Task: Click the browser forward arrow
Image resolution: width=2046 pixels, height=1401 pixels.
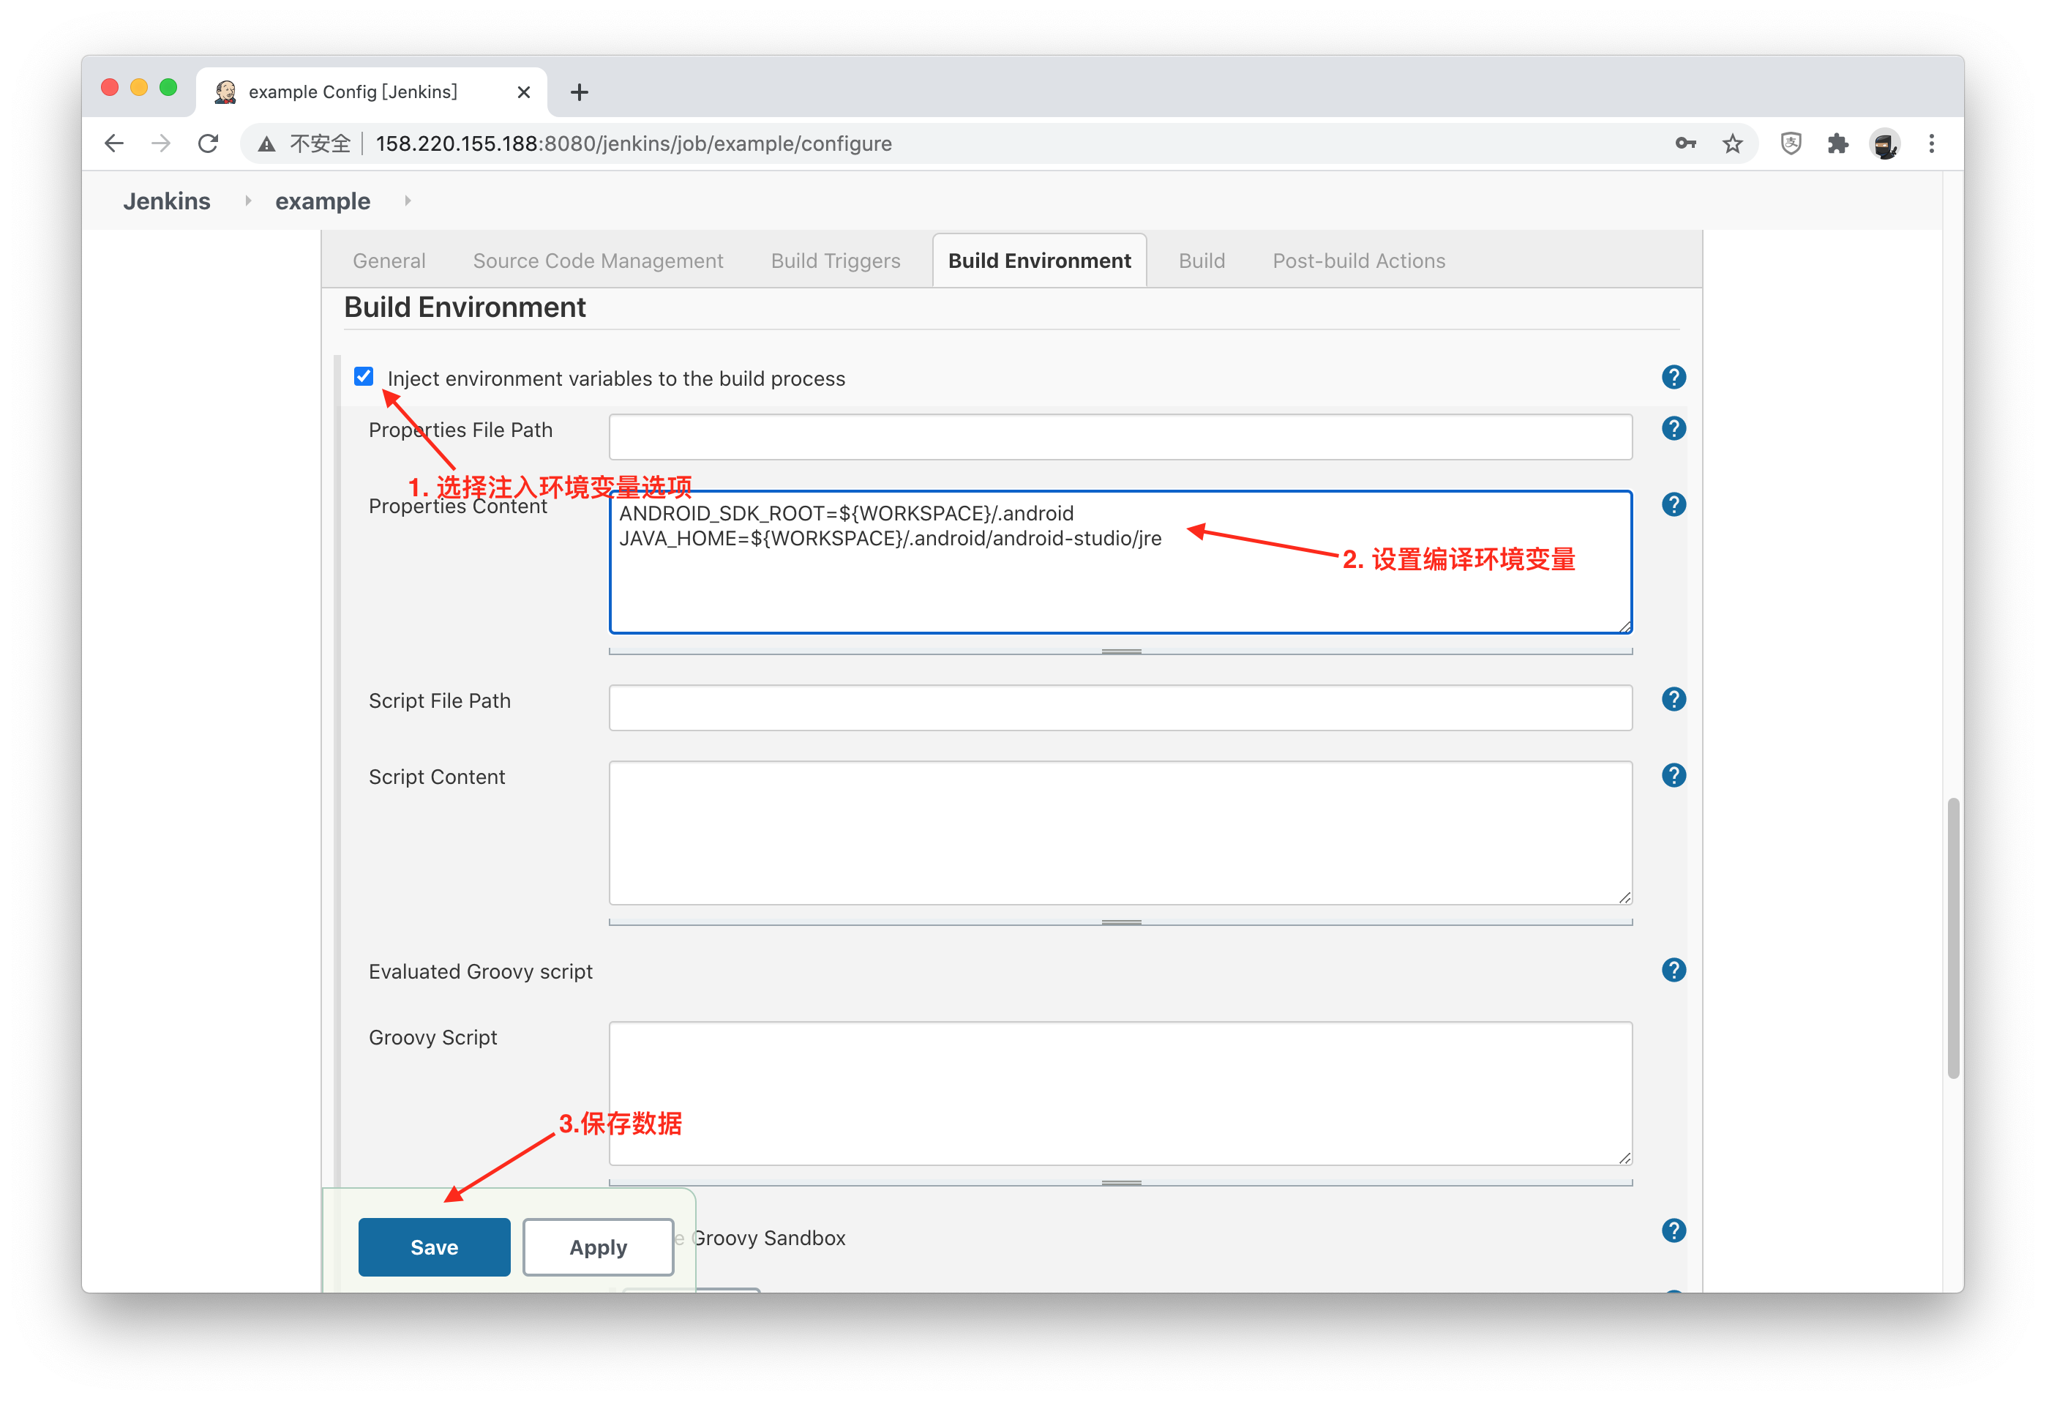Action: click(160, 143)
